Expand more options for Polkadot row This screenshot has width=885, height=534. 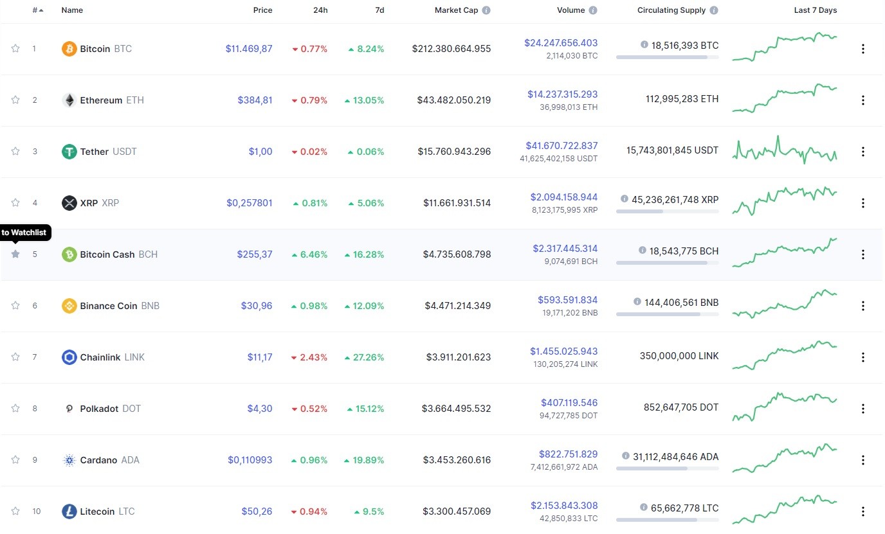coord(863,409)
